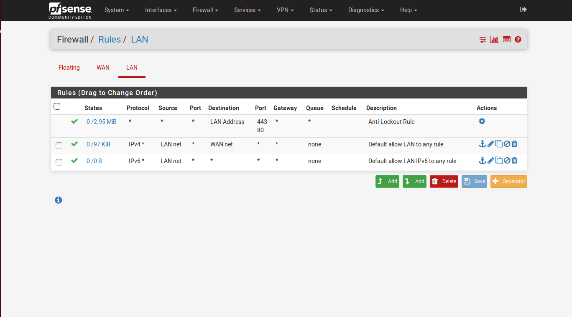Copy the Default allow LAN IPv6 rule

[x=499, y=161]
